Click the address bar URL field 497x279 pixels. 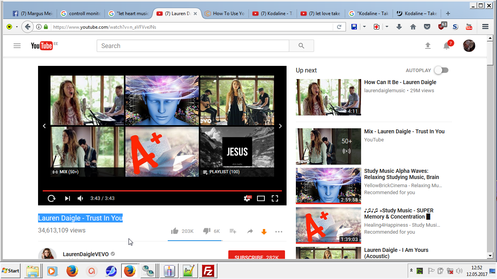pos(192,27)
